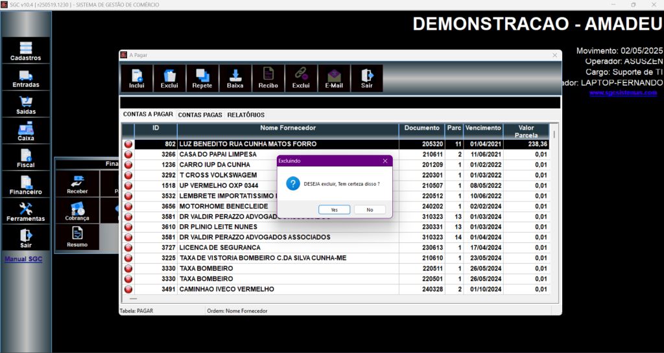Open the Fiscal module
Image resolution: width=664 pixels, height=353 pixels.
pos(26,157)
